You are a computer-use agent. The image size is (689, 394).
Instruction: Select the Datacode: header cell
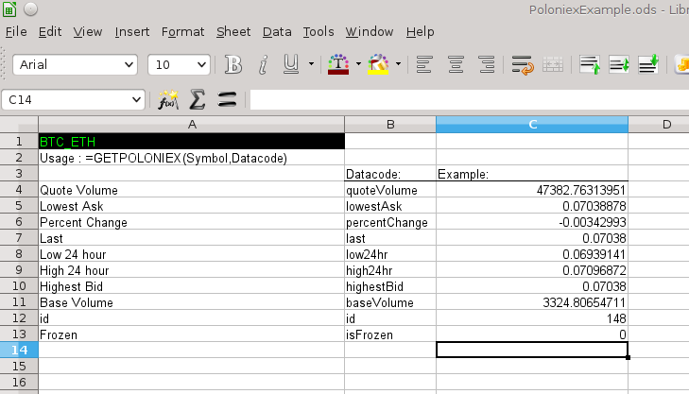click(x=390, y=174)
